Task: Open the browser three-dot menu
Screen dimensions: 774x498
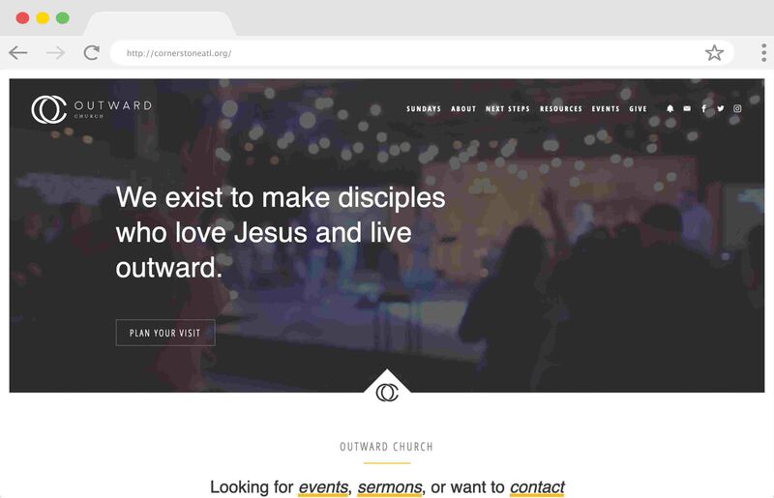Action: 763,52
